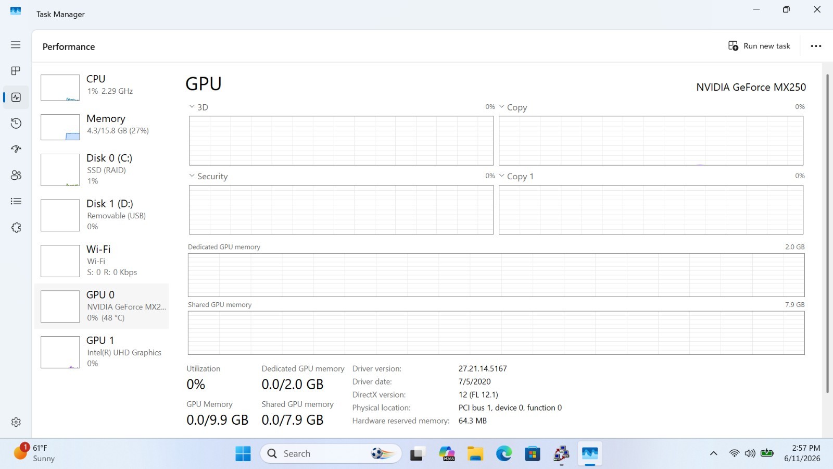Open Task Manager settings gear
833x469 pixels.
(x=16, y=422)
